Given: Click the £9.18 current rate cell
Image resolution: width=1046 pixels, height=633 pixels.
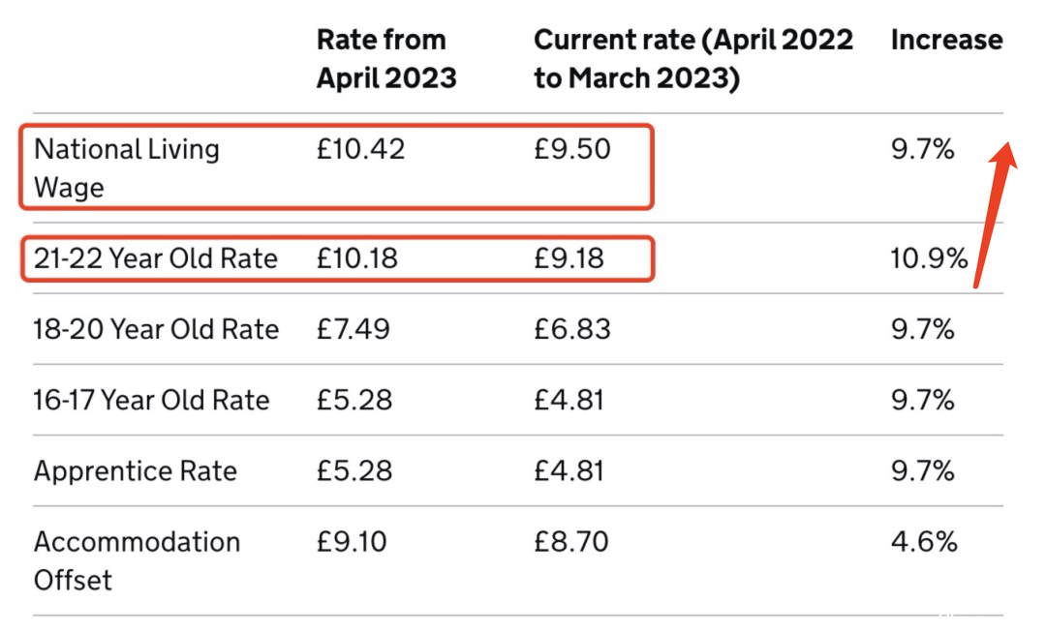Looking at the screenshot, I should [x=569, y=258].
